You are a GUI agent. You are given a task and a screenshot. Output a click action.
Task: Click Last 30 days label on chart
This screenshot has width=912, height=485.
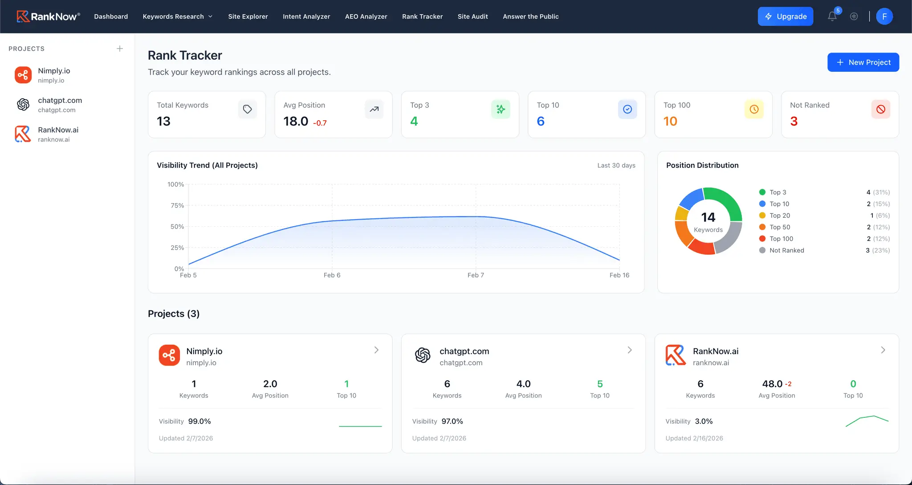click(616, 165)
